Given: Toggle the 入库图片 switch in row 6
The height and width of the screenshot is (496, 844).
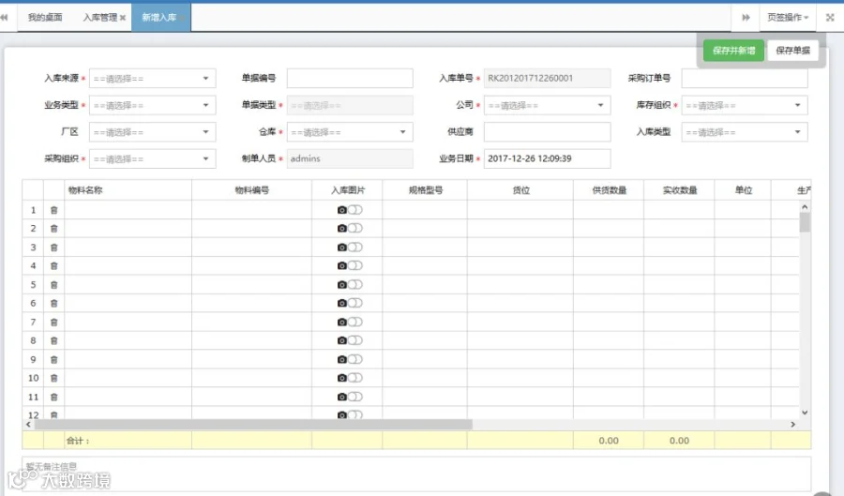Looking at the screenshot, I should tap(355, 303).
